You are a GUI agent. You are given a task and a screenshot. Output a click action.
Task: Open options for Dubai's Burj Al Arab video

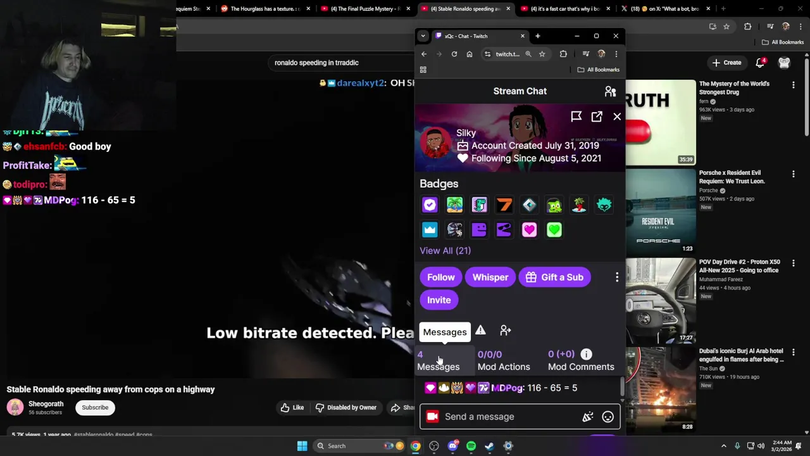(794, 352)
